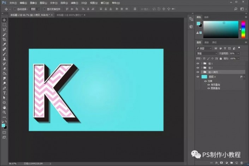Select the Magic Wand tool
The height and width of the screenshot is (166, 249).
(4, 35)
